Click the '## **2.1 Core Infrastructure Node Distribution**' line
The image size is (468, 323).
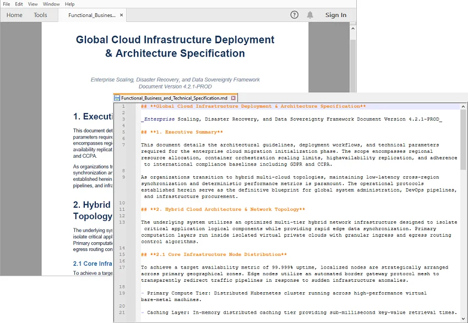pos(214,254)
